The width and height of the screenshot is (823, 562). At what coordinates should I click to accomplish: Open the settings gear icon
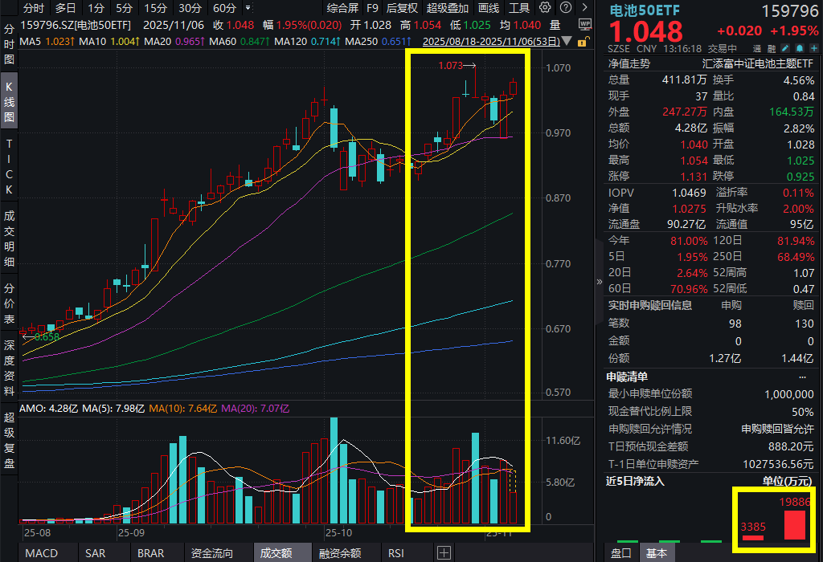pos(545,9)
